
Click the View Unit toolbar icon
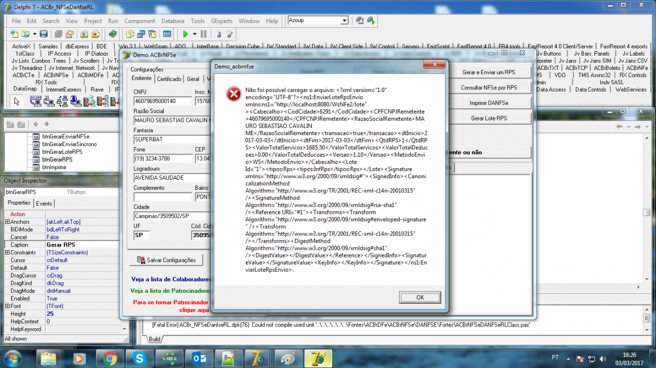(x=130, y=34)
